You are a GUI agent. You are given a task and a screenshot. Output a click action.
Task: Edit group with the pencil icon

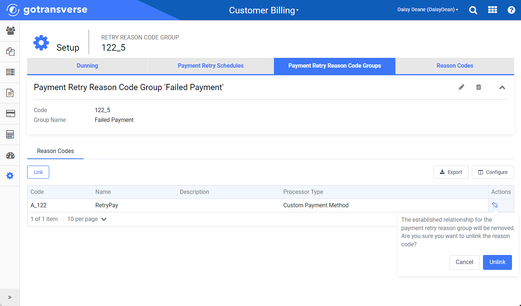(x=461, y=87)
